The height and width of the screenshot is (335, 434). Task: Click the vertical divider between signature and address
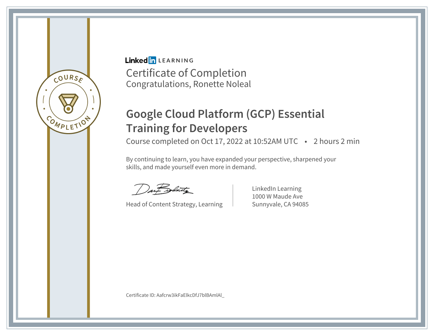pos(233,195)
